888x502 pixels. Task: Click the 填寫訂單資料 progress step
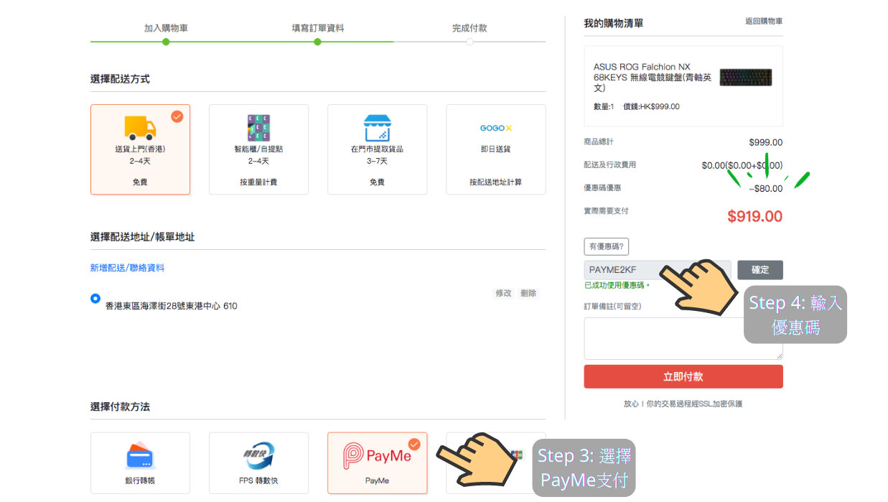[x=317, y=28]
